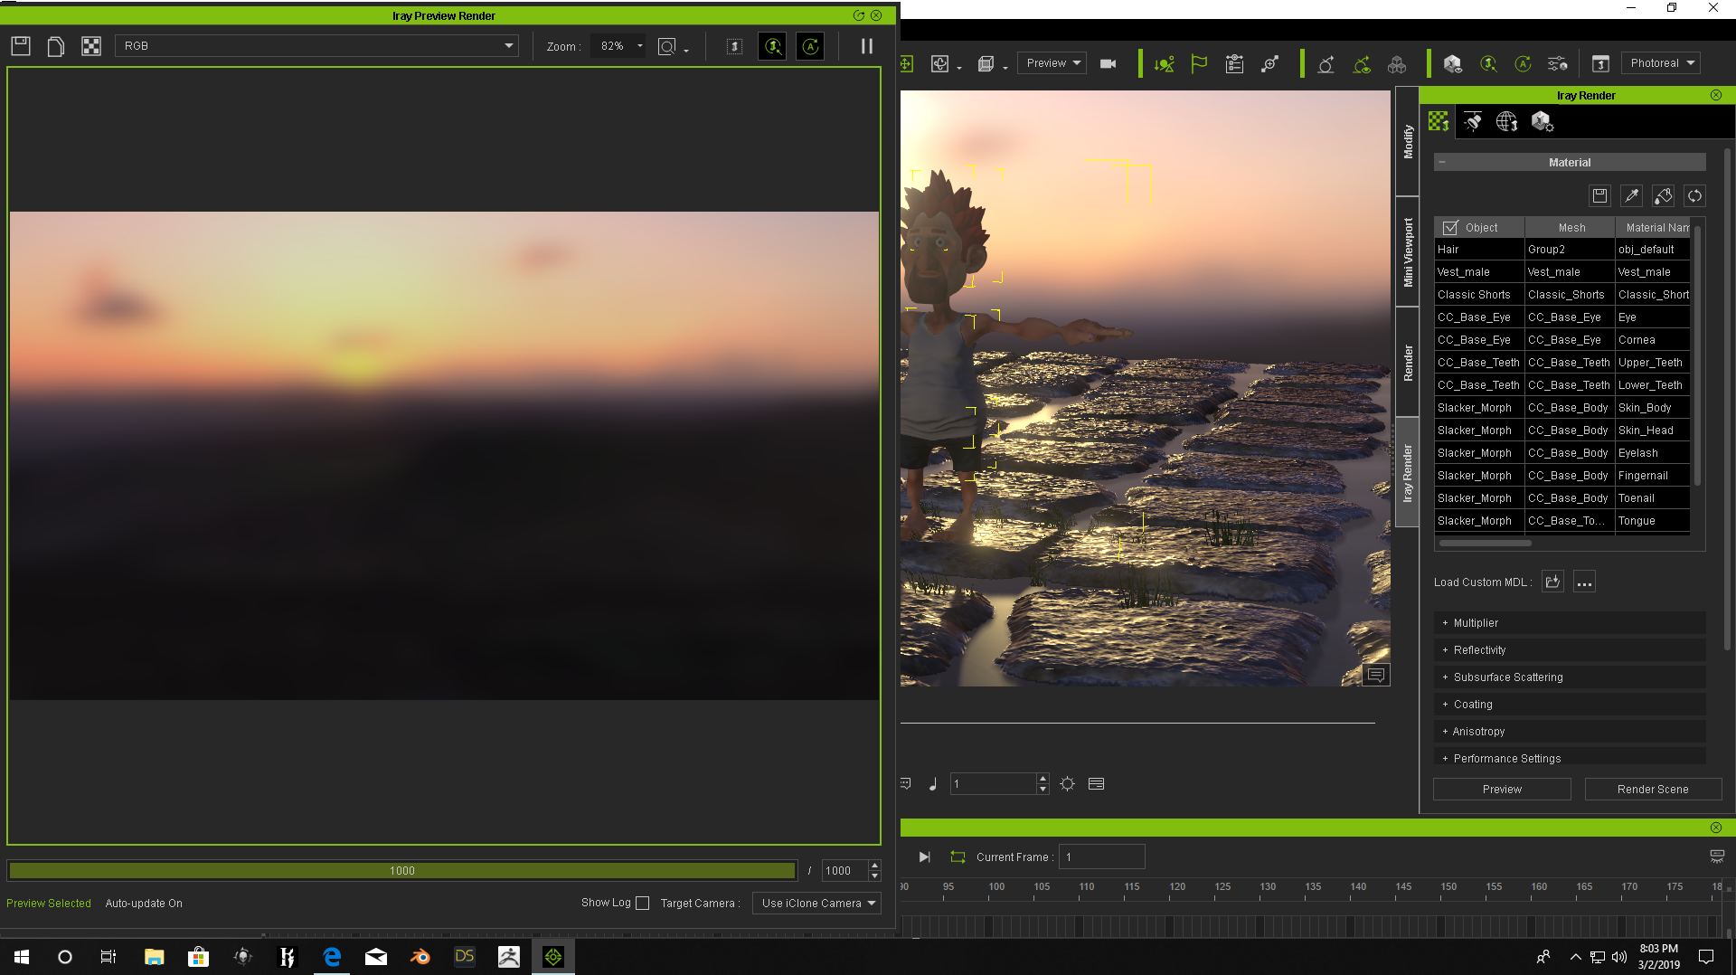This screenshot has height=975, width=1736.
Task: Click the gray stacked cubes icon
Action: (x=1397, y=63)
